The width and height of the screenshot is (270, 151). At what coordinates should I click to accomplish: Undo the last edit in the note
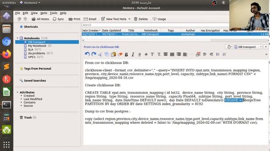click(x=87, y=54)
